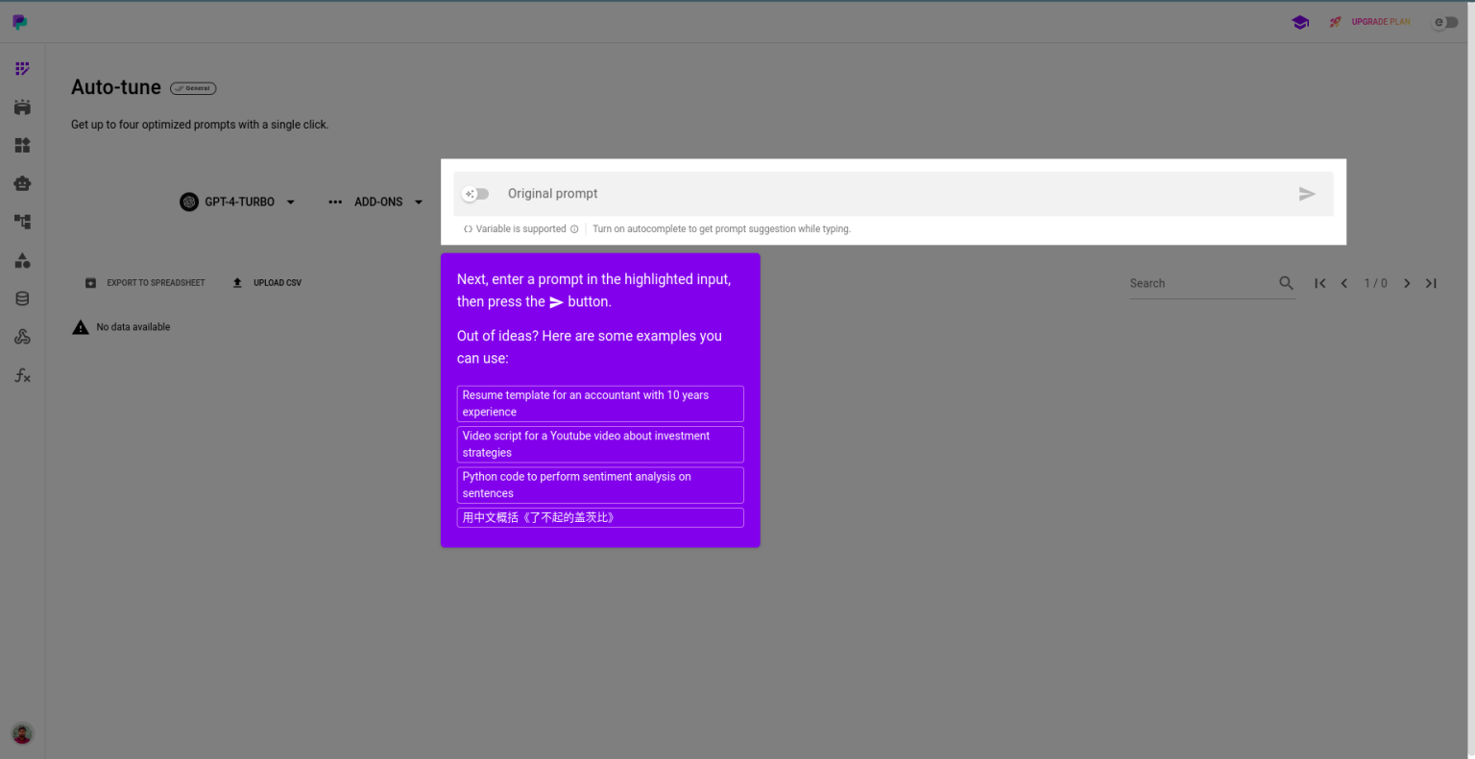Enable the toggle beside the Original prompt field

pos(475,194)
